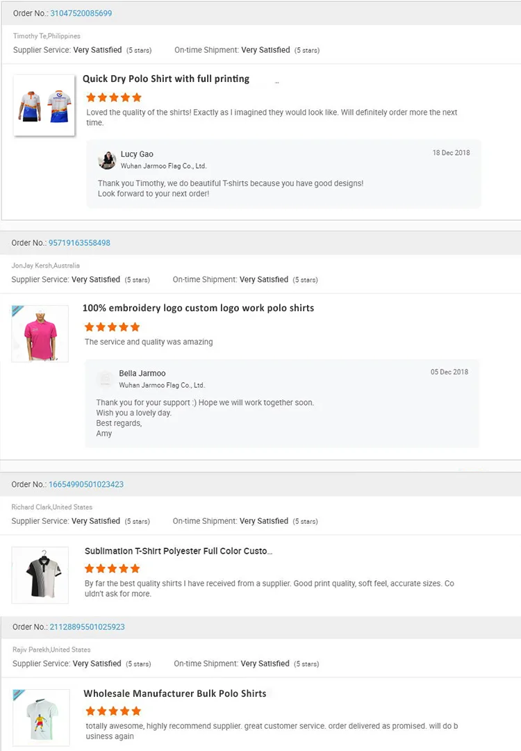Image resolution: width=521 pixels, height=751 pixels.
Task: Open order number 31047520085699 link
Action: tap(81, 13)
